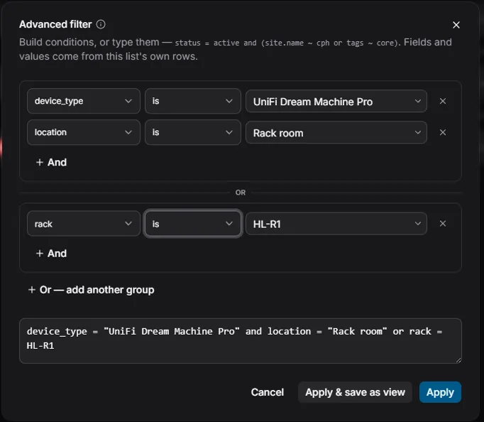Add an And condition to the rack group

tap(51, 254)
